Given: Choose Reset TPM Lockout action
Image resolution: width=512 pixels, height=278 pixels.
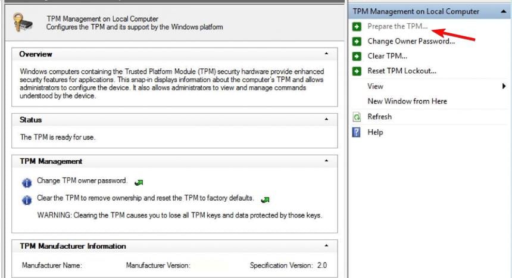Looking at the screenshot, I should click(x=402, y=71).
